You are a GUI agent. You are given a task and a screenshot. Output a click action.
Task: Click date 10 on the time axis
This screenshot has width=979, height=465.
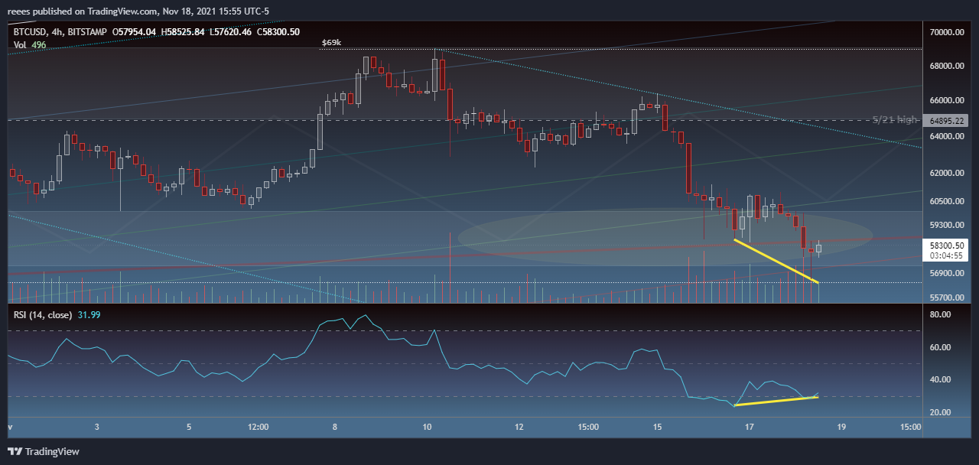428,426
